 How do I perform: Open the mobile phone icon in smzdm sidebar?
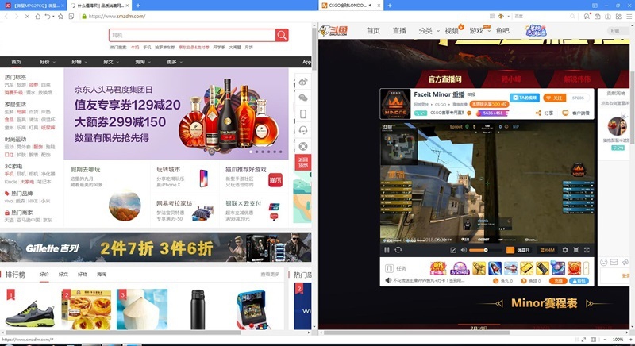[303, 114]
